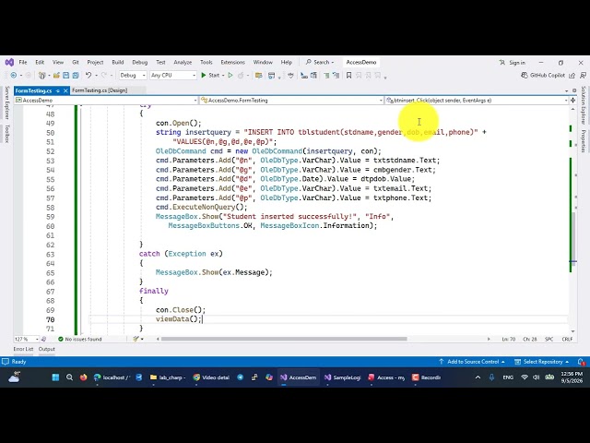Open the browser link folder icon

(258, 76)
